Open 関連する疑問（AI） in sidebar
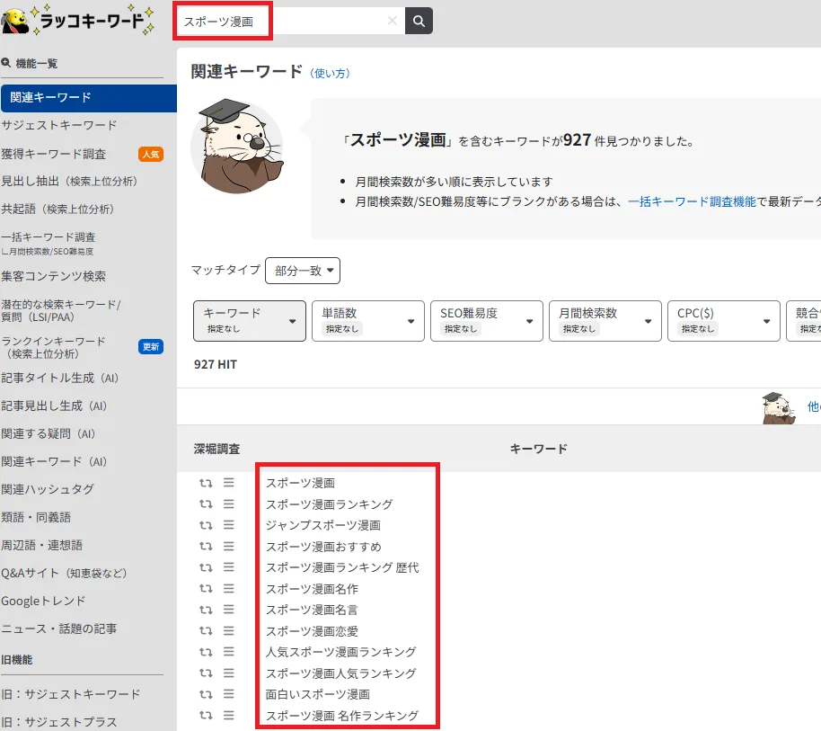 (x=49, y=433)
